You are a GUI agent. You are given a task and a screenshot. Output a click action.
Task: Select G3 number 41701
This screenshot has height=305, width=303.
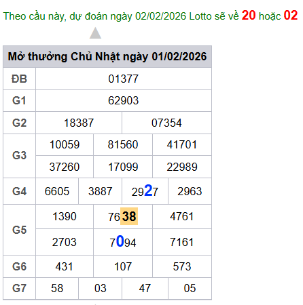coord(182,144)
